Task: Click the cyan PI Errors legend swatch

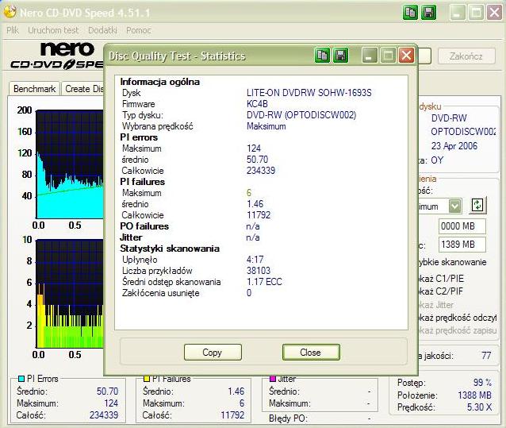Action: point(21,378)
